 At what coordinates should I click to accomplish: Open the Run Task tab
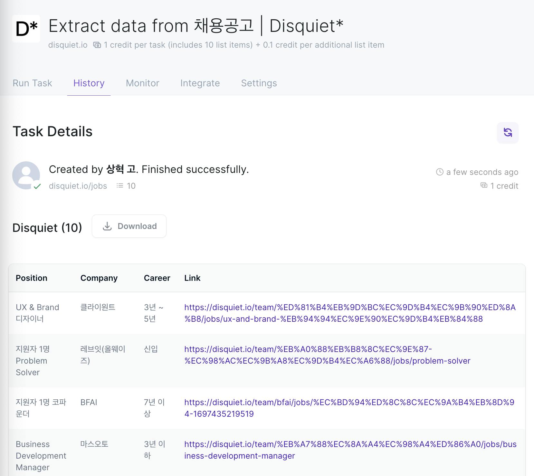coord(32,83)
